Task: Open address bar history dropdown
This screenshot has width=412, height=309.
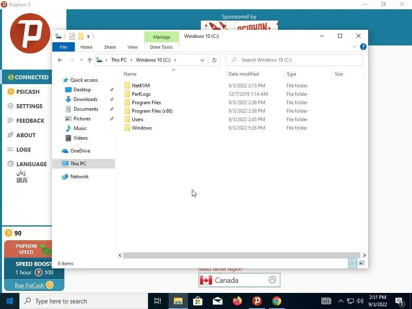Action: 202,60
